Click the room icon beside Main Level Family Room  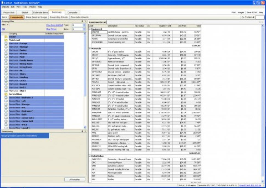pyautogui.click(x=6, y=60)
